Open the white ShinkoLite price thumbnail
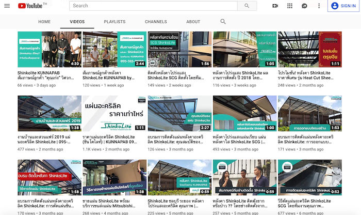The image size is (361, 215). 114,114
